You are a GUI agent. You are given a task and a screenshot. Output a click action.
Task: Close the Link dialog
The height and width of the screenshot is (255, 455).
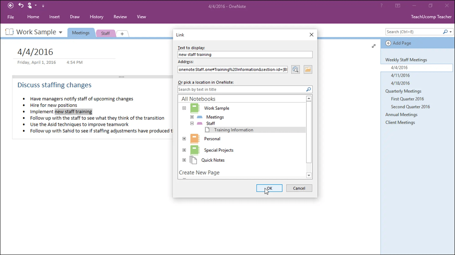pyautogui.click(x=311, y=34)
